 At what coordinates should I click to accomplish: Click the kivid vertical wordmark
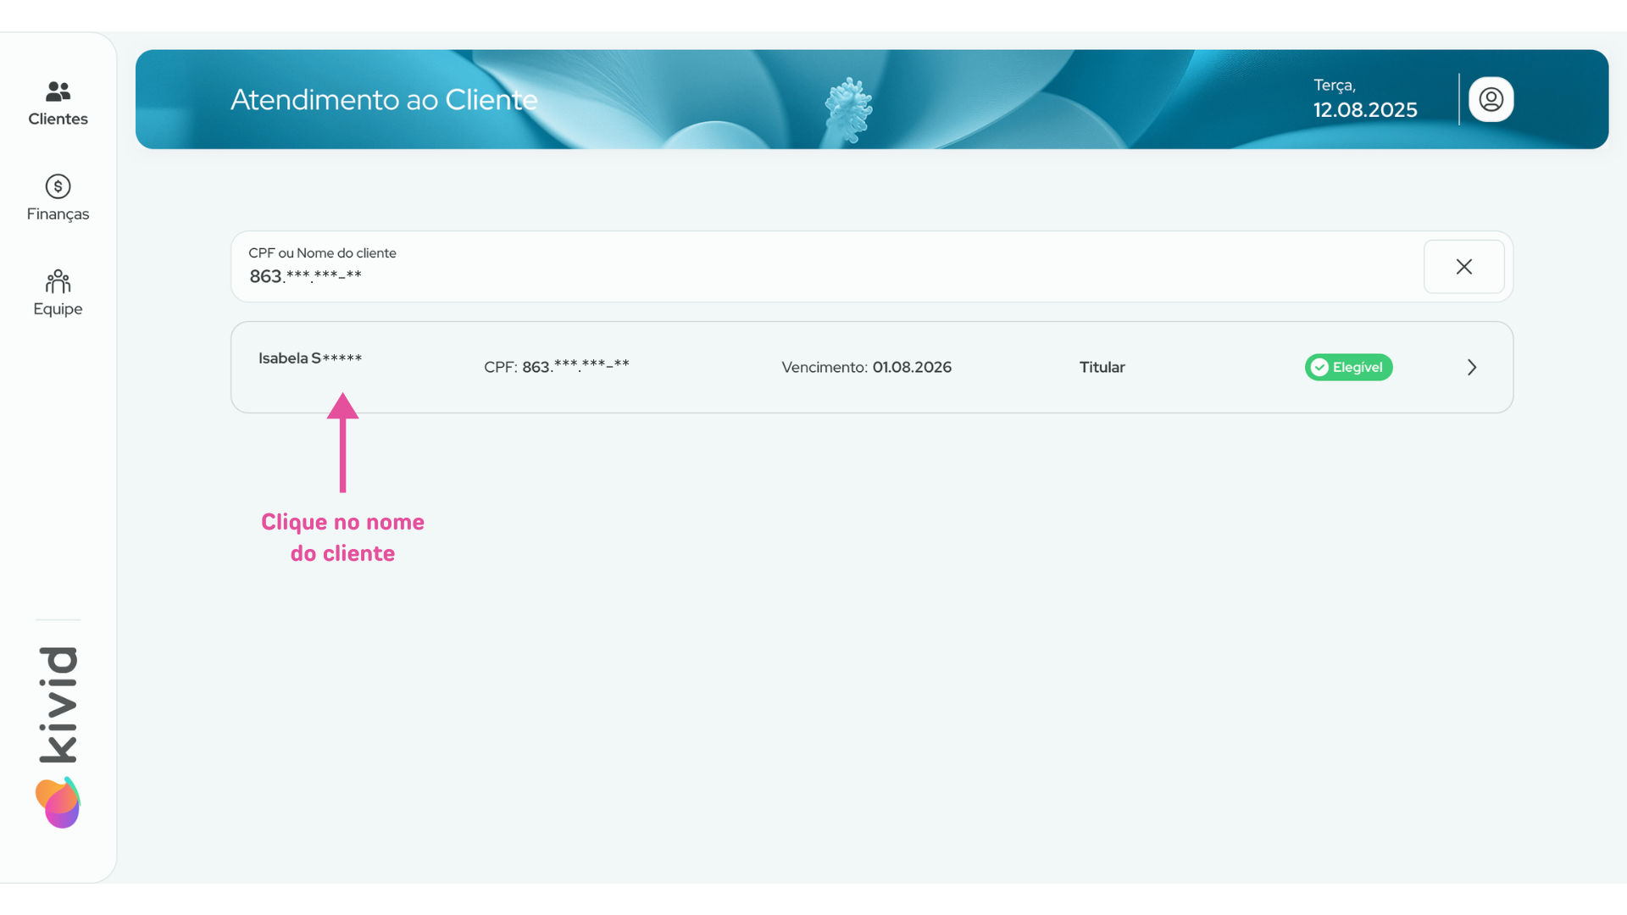58,703
